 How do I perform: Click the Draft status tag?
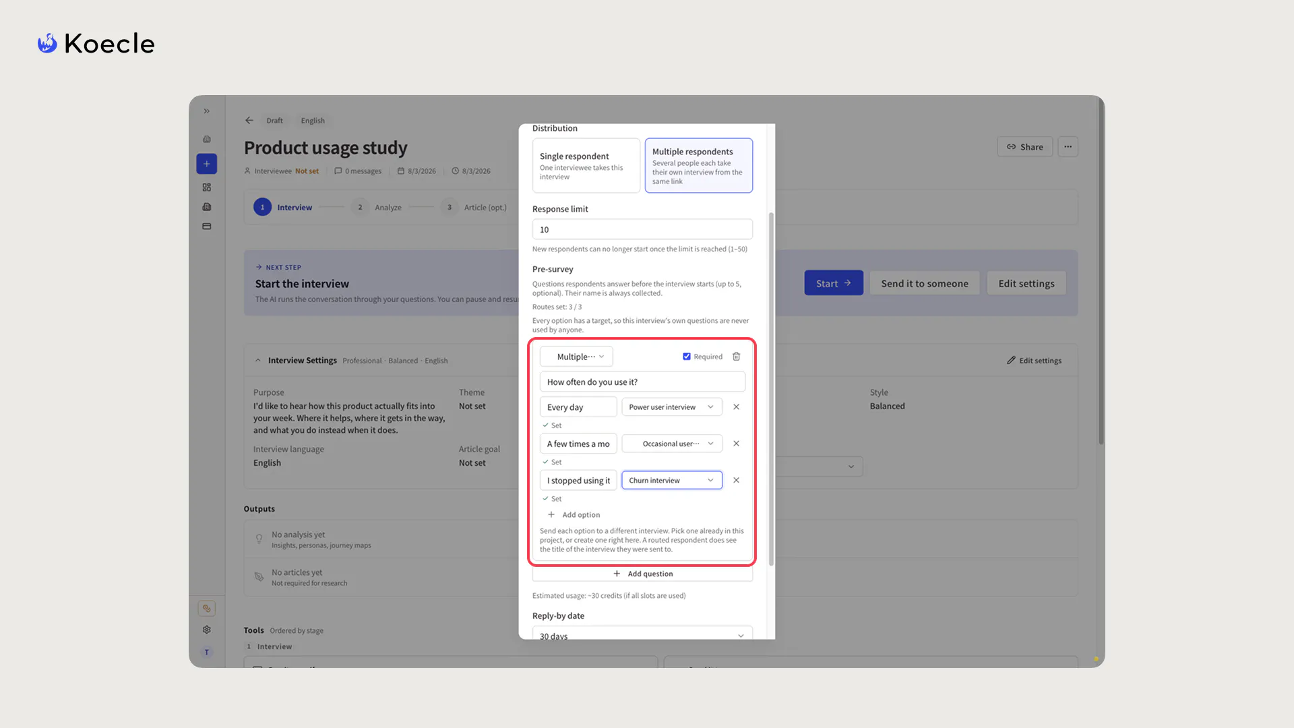(274, 121)
